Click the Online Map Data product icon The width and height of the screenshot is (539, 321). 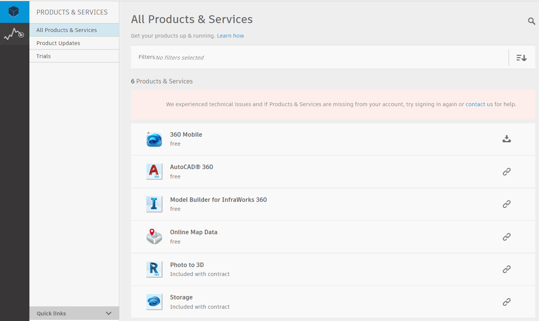[154, 236]
